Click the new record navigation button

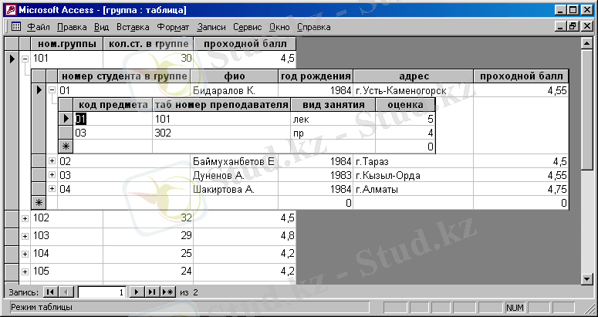click(168, 292)
